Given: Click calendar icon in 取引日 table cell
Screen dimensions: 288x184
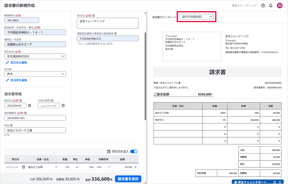Looking at the screenshot, I should (24, 167).
